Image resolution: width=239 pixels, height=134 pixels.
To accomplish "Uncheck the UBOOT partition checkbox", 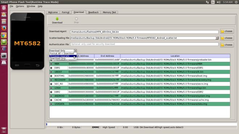I will pos(51,72).
